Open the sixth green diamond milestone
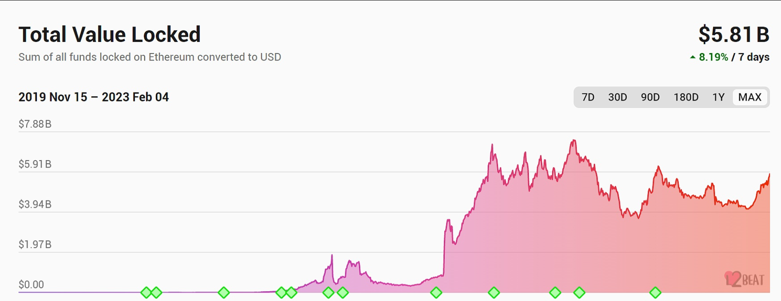This screenshot has width=781, height=301. coord(328,293)
